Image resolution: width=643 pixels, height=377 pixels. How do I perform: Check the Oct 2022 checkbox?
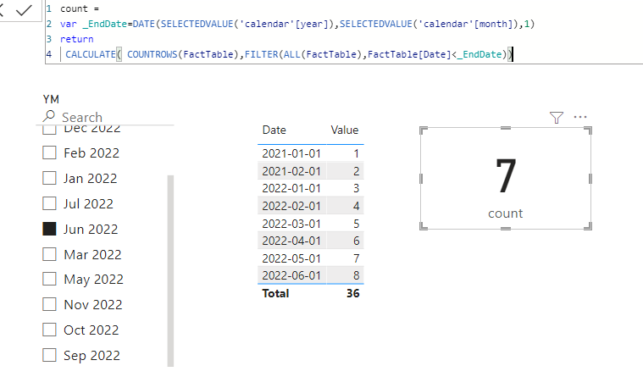click(x=49, y=330)
